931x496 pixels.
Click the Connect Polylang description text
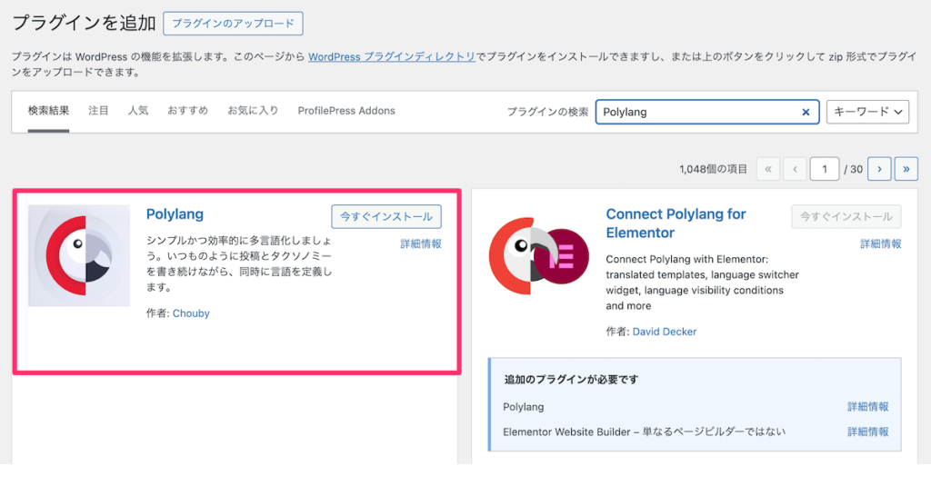point(703,283)
